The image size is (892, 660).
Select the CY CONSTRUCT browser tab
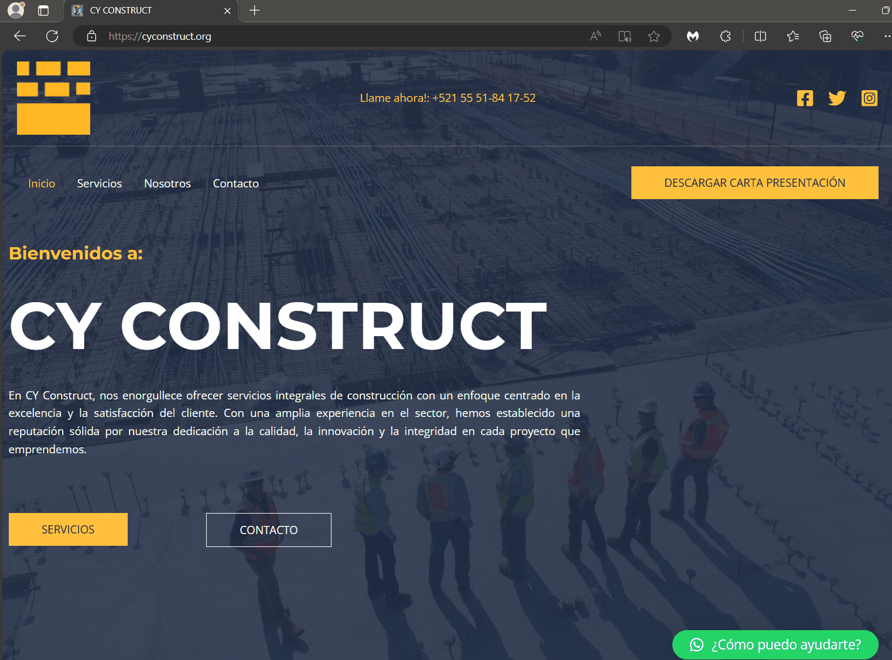click(150, 11)
